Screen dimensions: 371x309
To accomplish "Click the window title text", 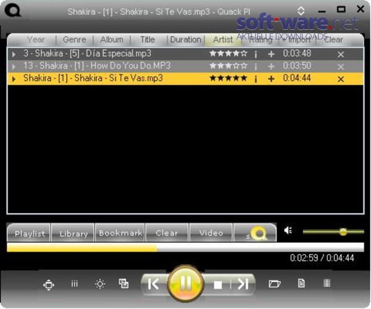I will point(158,12).
